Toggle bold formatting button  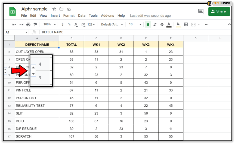[148, 24]
